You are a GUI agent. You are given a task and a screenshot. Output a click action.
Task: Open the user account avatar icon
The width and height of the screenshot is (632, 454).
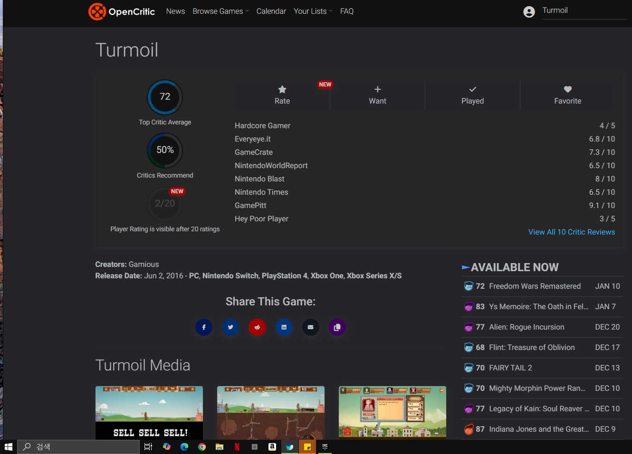(x=529, y=12)
